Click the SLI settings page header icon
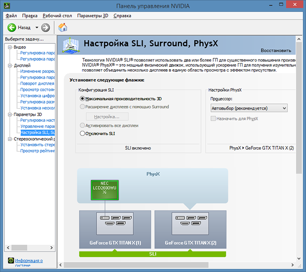Screen dimensions: 306x272 [x=71, y=45]
